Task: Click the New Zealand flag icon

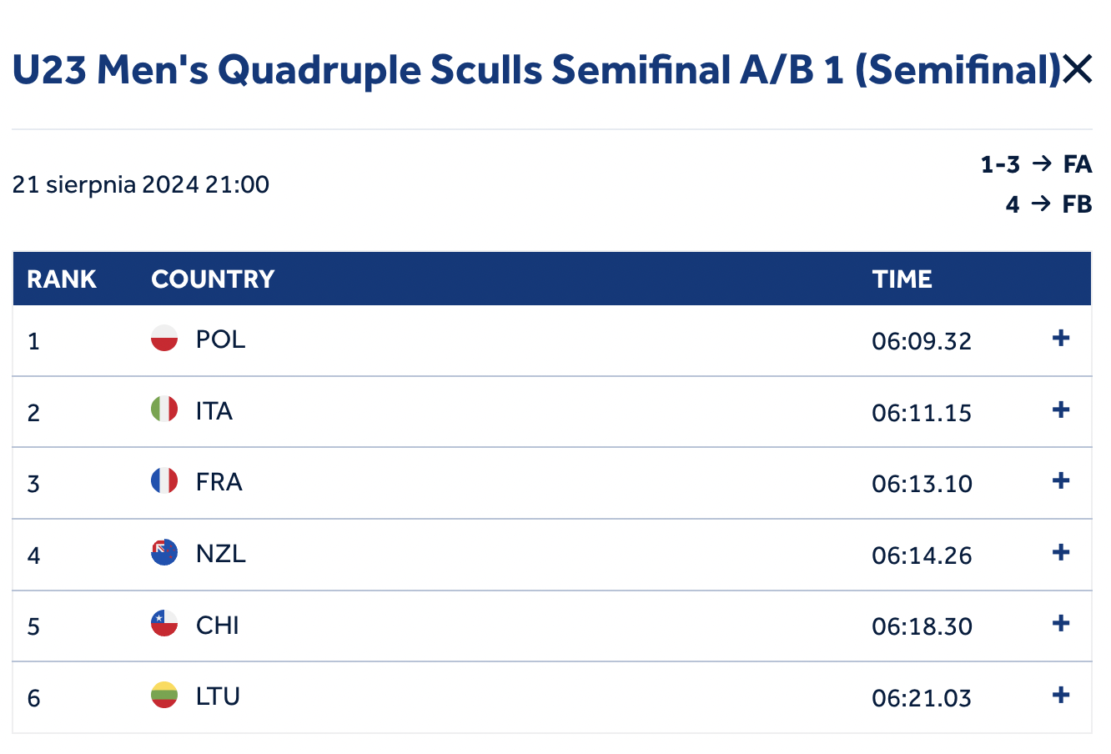Action: (164, 552)
